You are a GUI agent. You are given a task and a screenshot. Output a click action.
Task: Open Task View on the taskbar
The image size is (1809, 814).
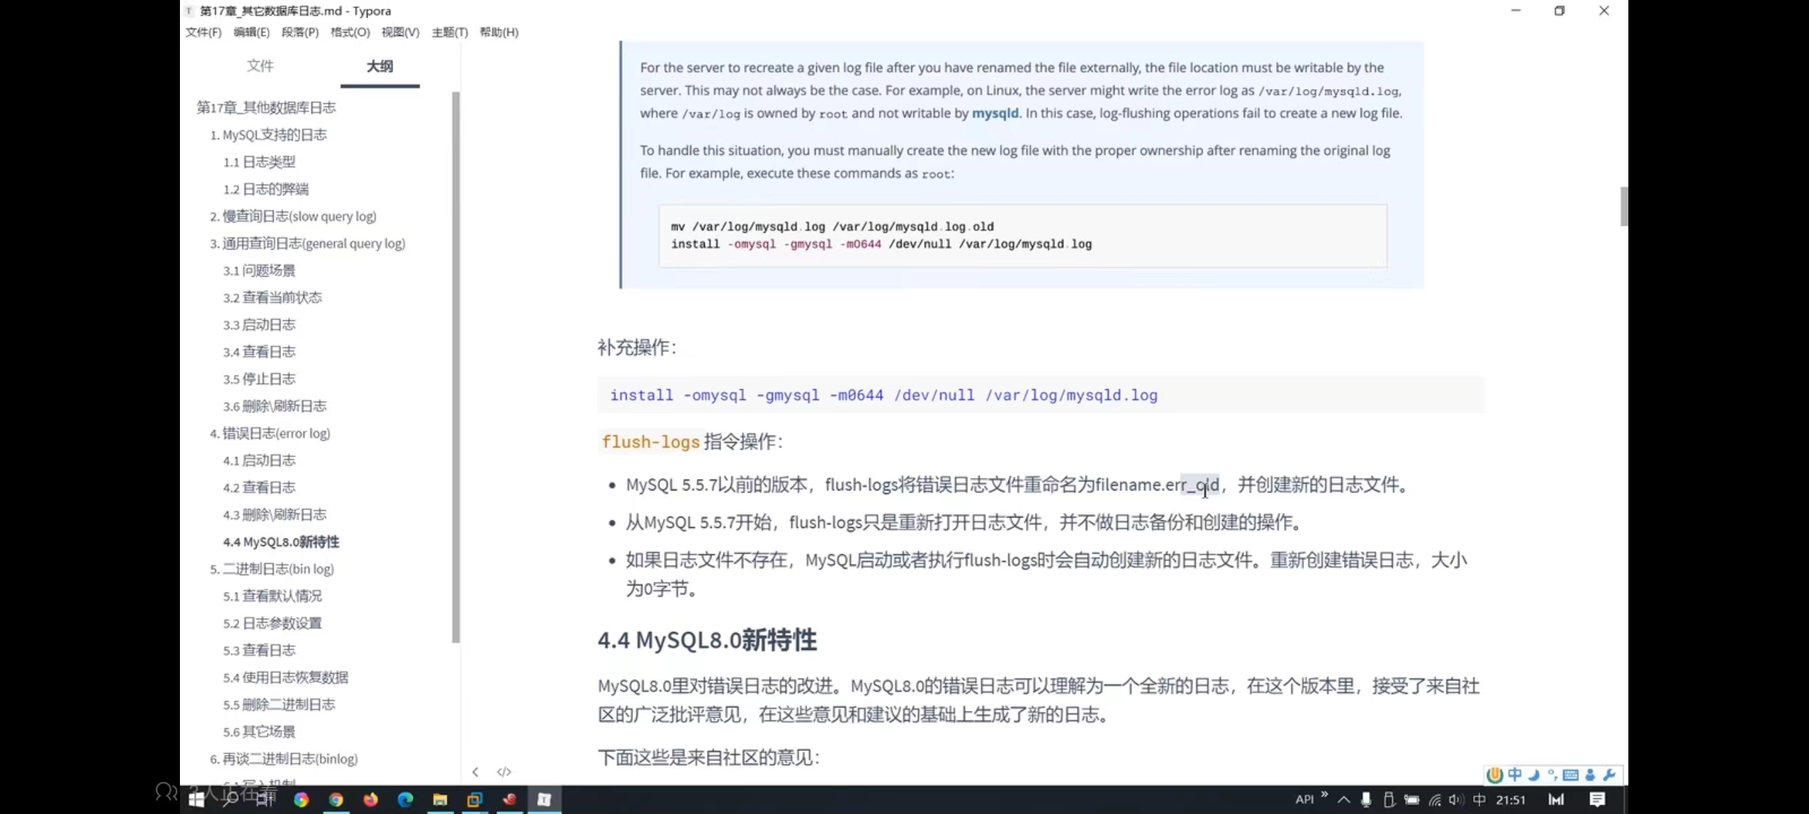266,799
